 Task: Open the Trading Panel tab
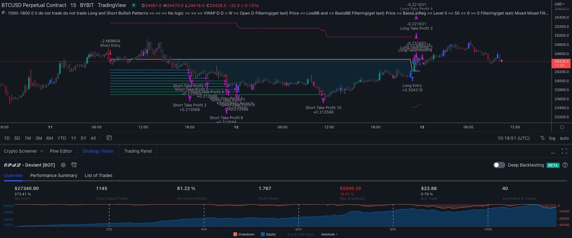[x=138, y=151]
